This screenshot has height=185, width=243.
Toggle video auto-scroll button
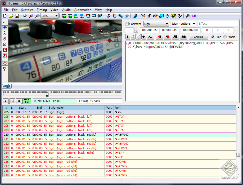click(x=26, y=101)
